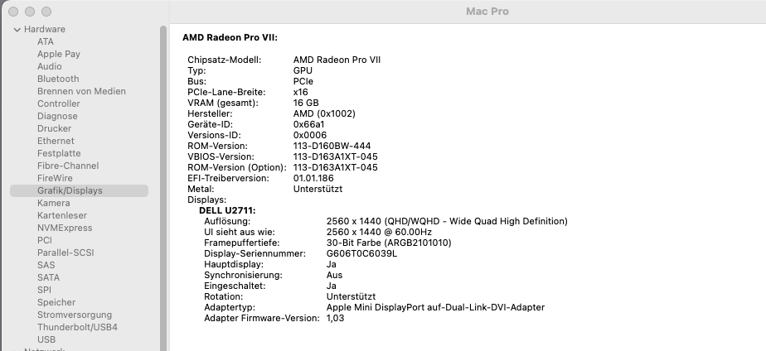This screenshot has width=766, height=351.
Task: Select the highlighted Grafik/Displays item
Action: (70, 190)
